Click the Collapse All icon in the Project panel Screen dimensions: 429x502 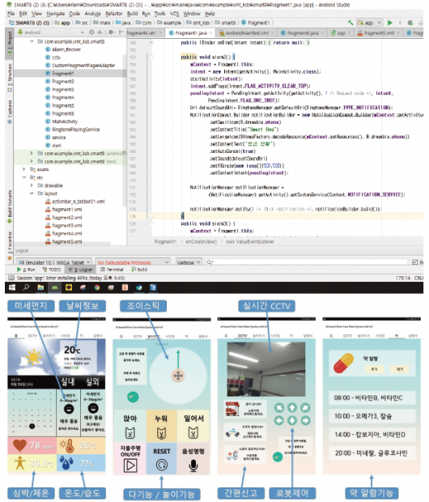[x=100, y=32]
